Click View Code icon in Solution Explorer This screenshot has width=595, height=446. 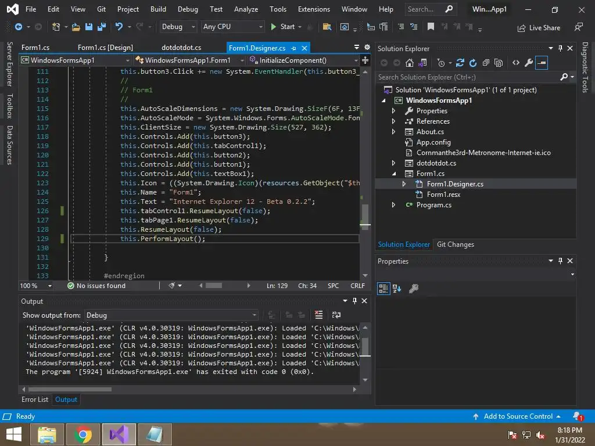click(515, 63)
